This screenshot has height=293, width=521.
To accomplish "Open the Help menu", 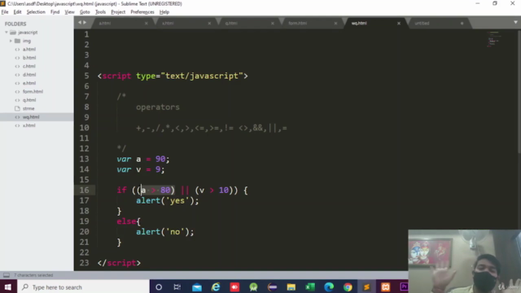I will click(164, 12).
